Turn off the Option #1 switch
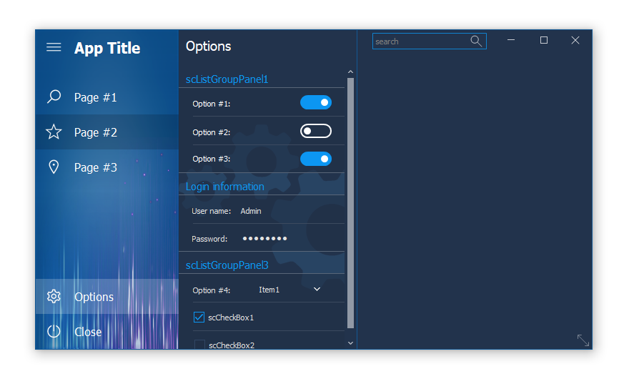The height and width of the screenshot is (379, 629). click(316, 102)
